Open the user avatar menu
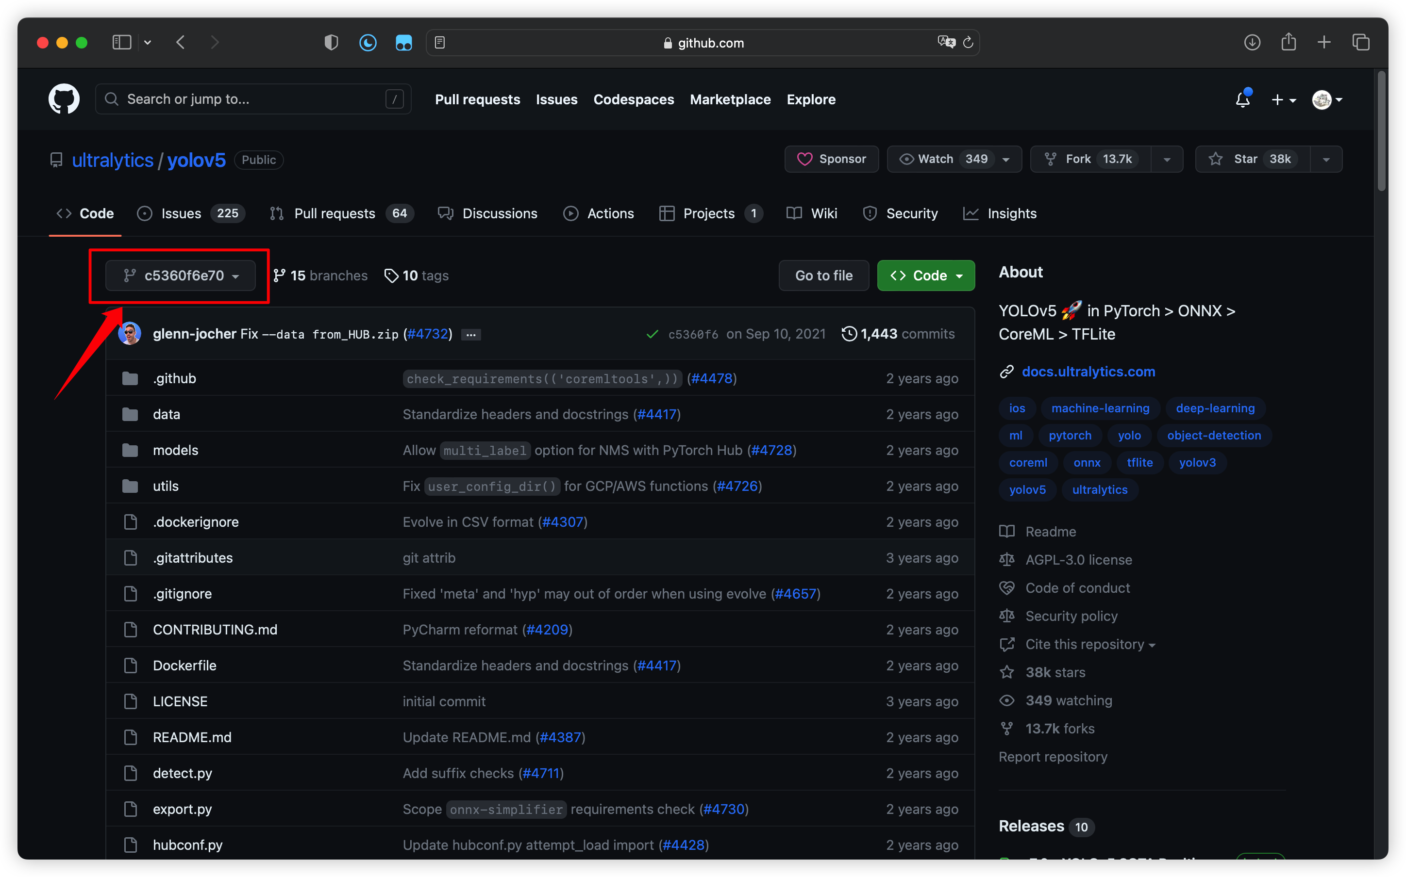This screenshot has height=877, width=1406. pos(1326,100)
